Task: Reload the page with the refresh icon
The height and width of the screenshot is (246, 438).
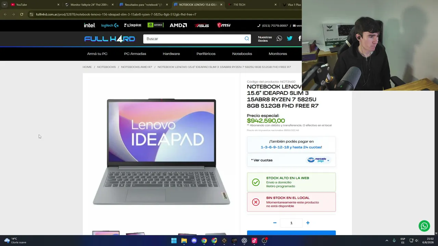Action: click(x=22, y=14)
